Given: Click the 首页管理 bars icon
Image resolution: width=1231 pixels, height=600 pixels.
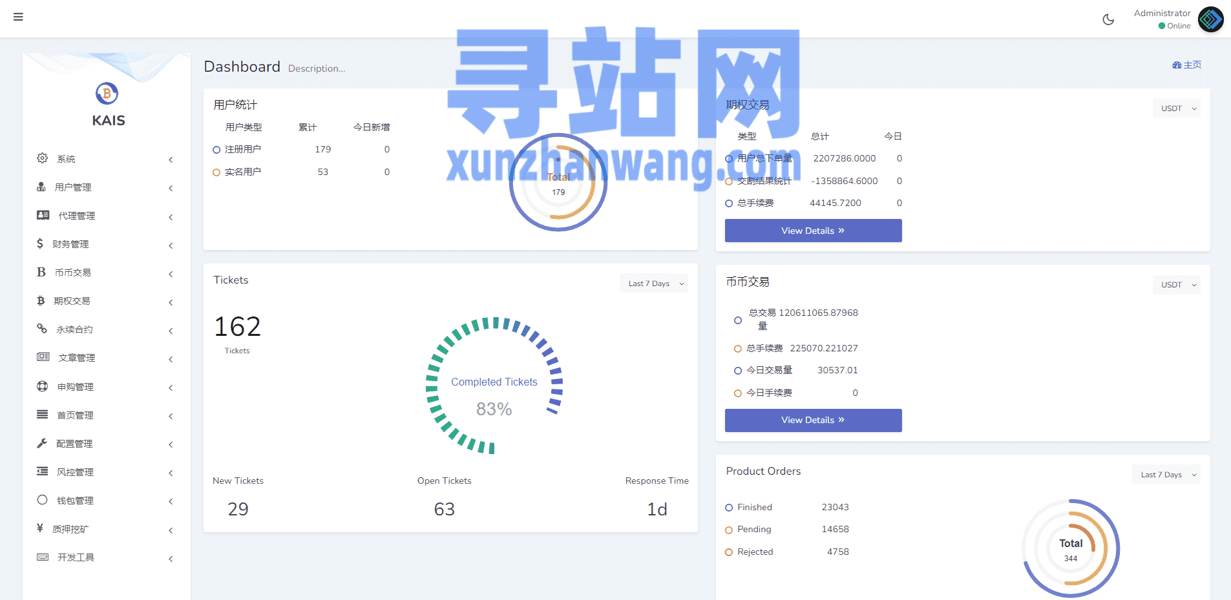Looking at the screenshot, I should [x=43, y=415].
